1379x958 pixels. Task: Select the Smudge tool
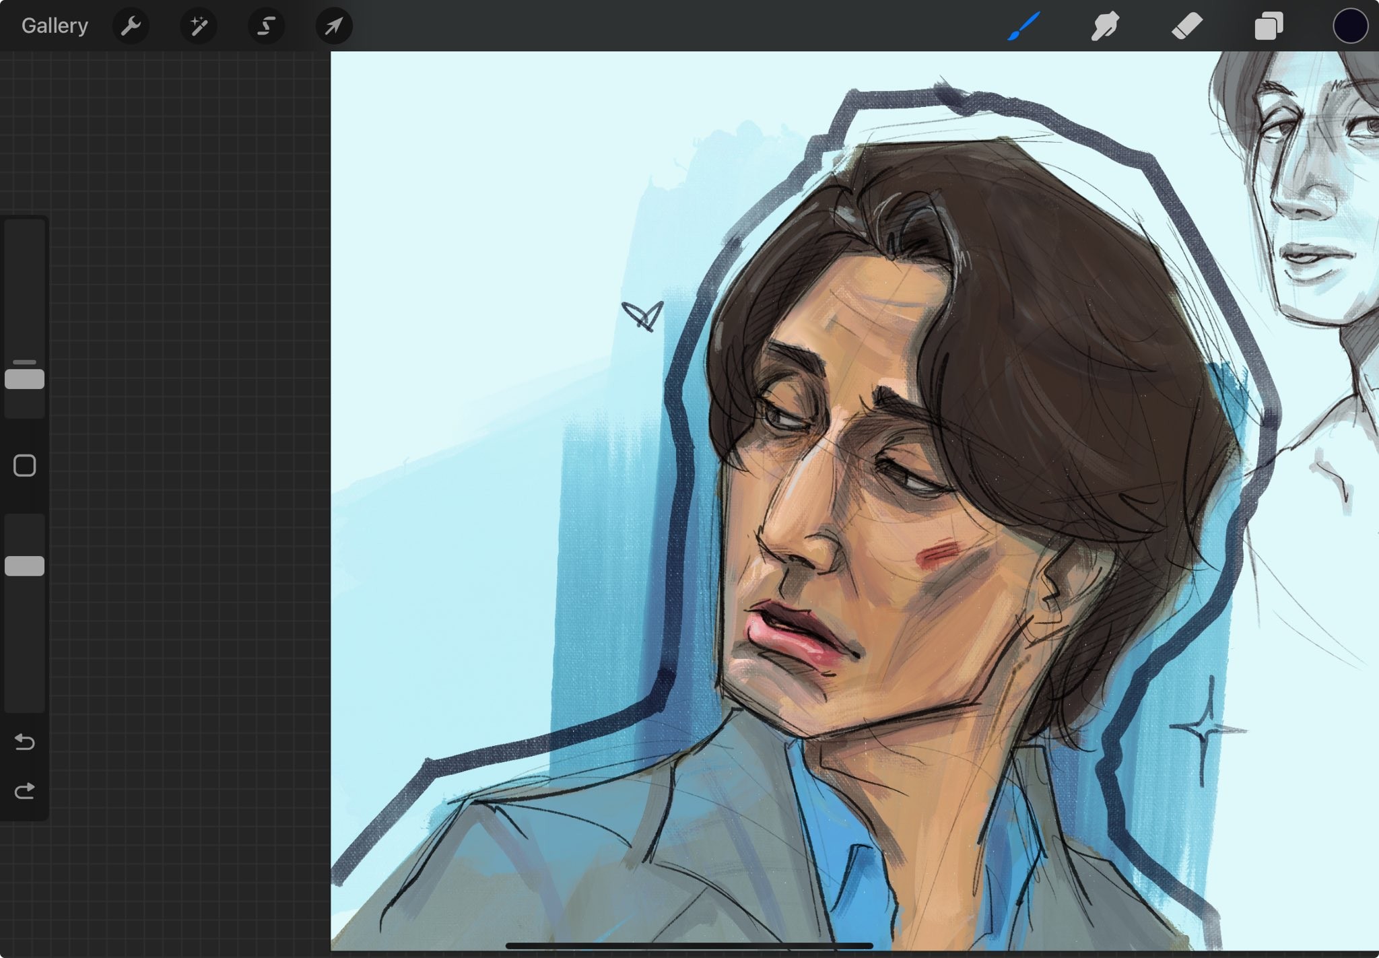[1105, 26]
